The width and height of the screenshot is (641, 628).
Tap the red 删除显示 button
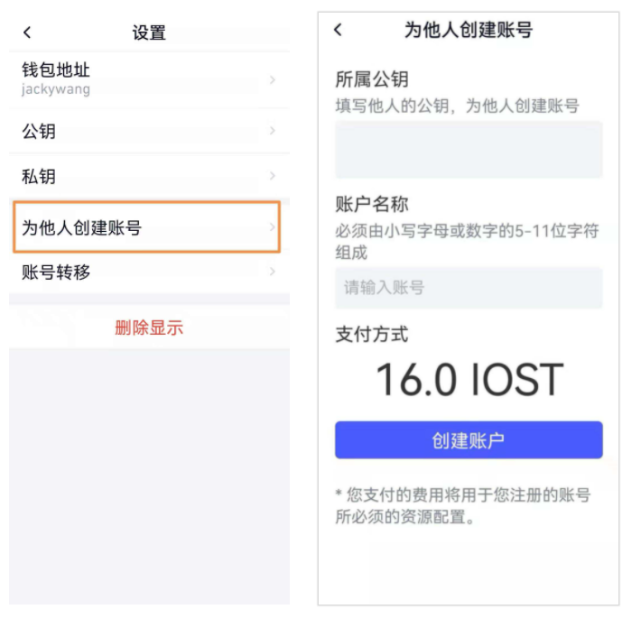point(149,328)
